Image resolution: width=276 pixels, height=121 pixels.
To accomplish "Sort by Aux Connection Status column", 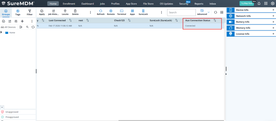I will 215,20.
